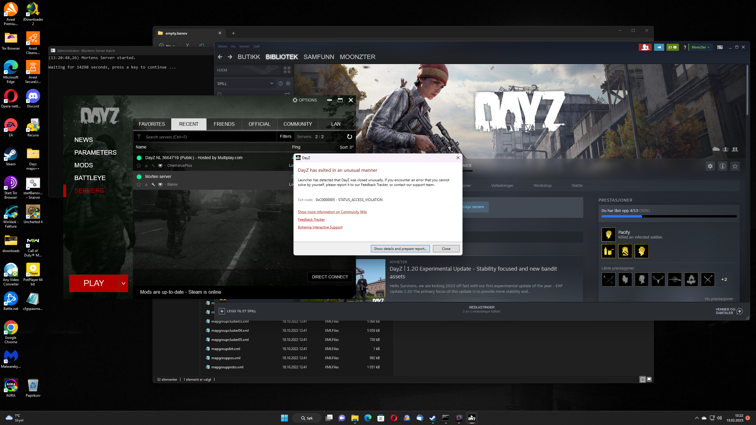The width and height of the screenshot is (756, 425).
Task: Click LEGG TIL ET SPILL in Steam
Action: click(x=238, y=311)
